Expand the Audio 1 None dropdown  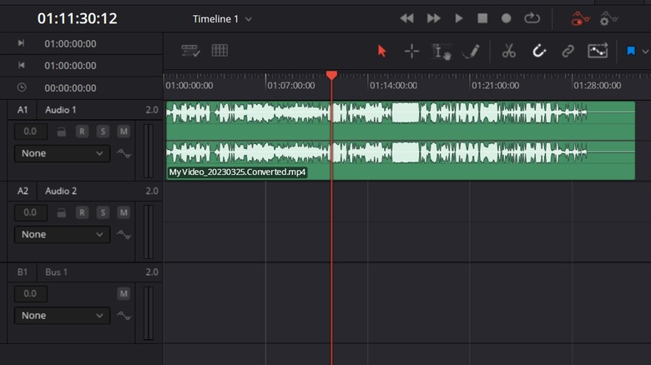point(62,153)
